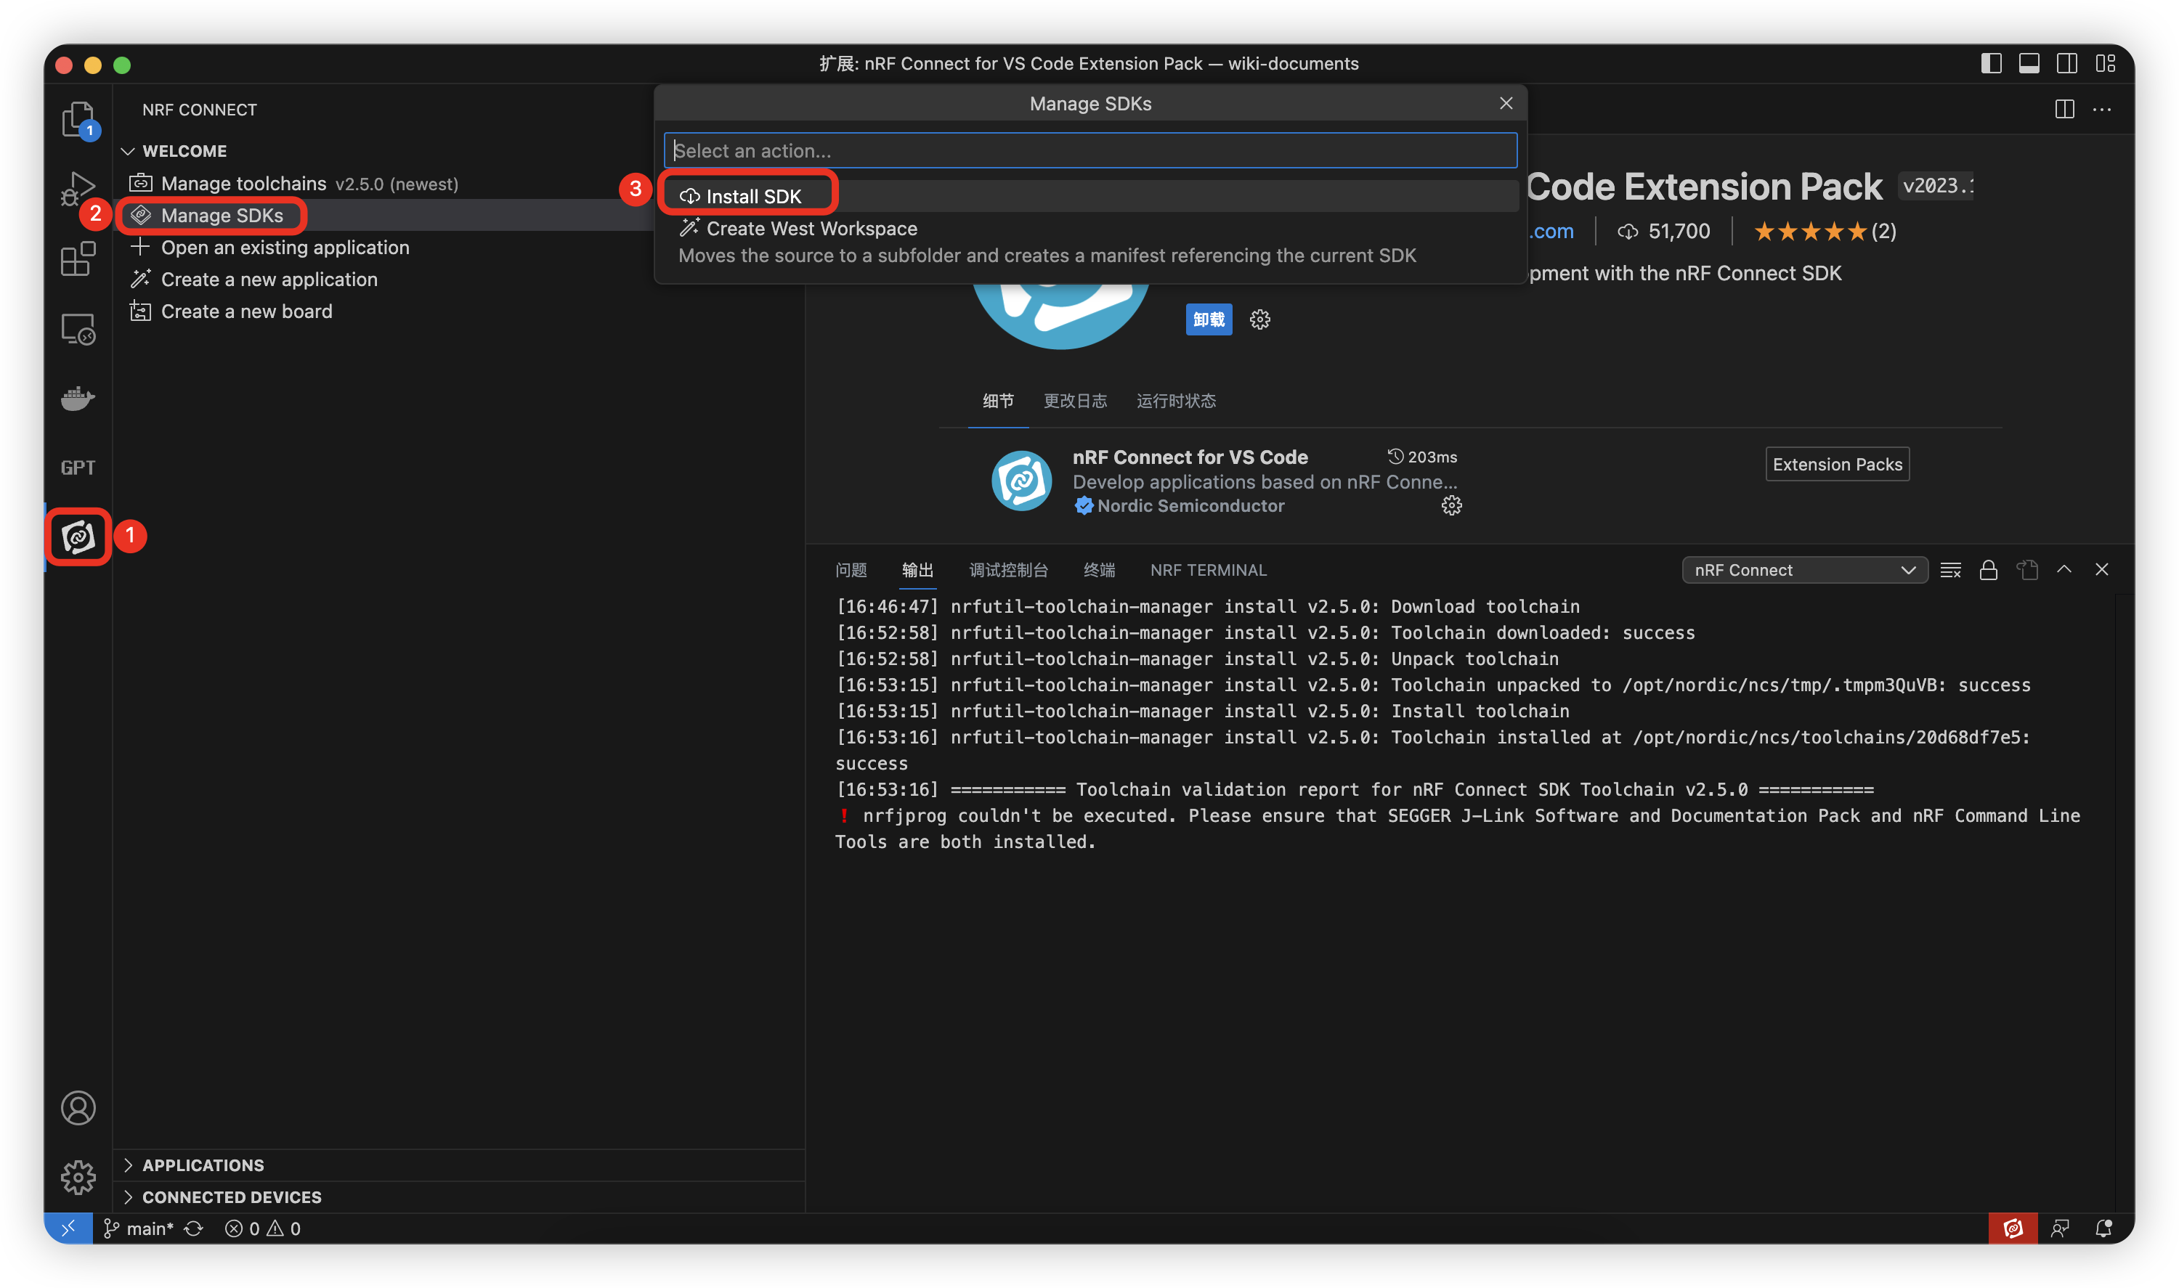Close the bottom panel
2179x1288 pixels.
[2102, 569]
